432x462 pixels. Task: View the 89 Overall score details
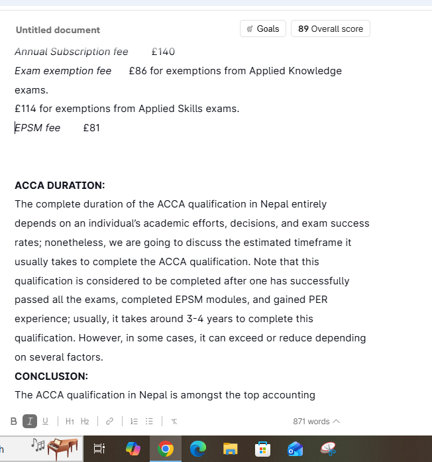coord(330,29)
